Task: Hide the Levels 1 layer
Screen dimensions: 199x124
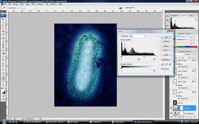Action: (x=171, y=108)
